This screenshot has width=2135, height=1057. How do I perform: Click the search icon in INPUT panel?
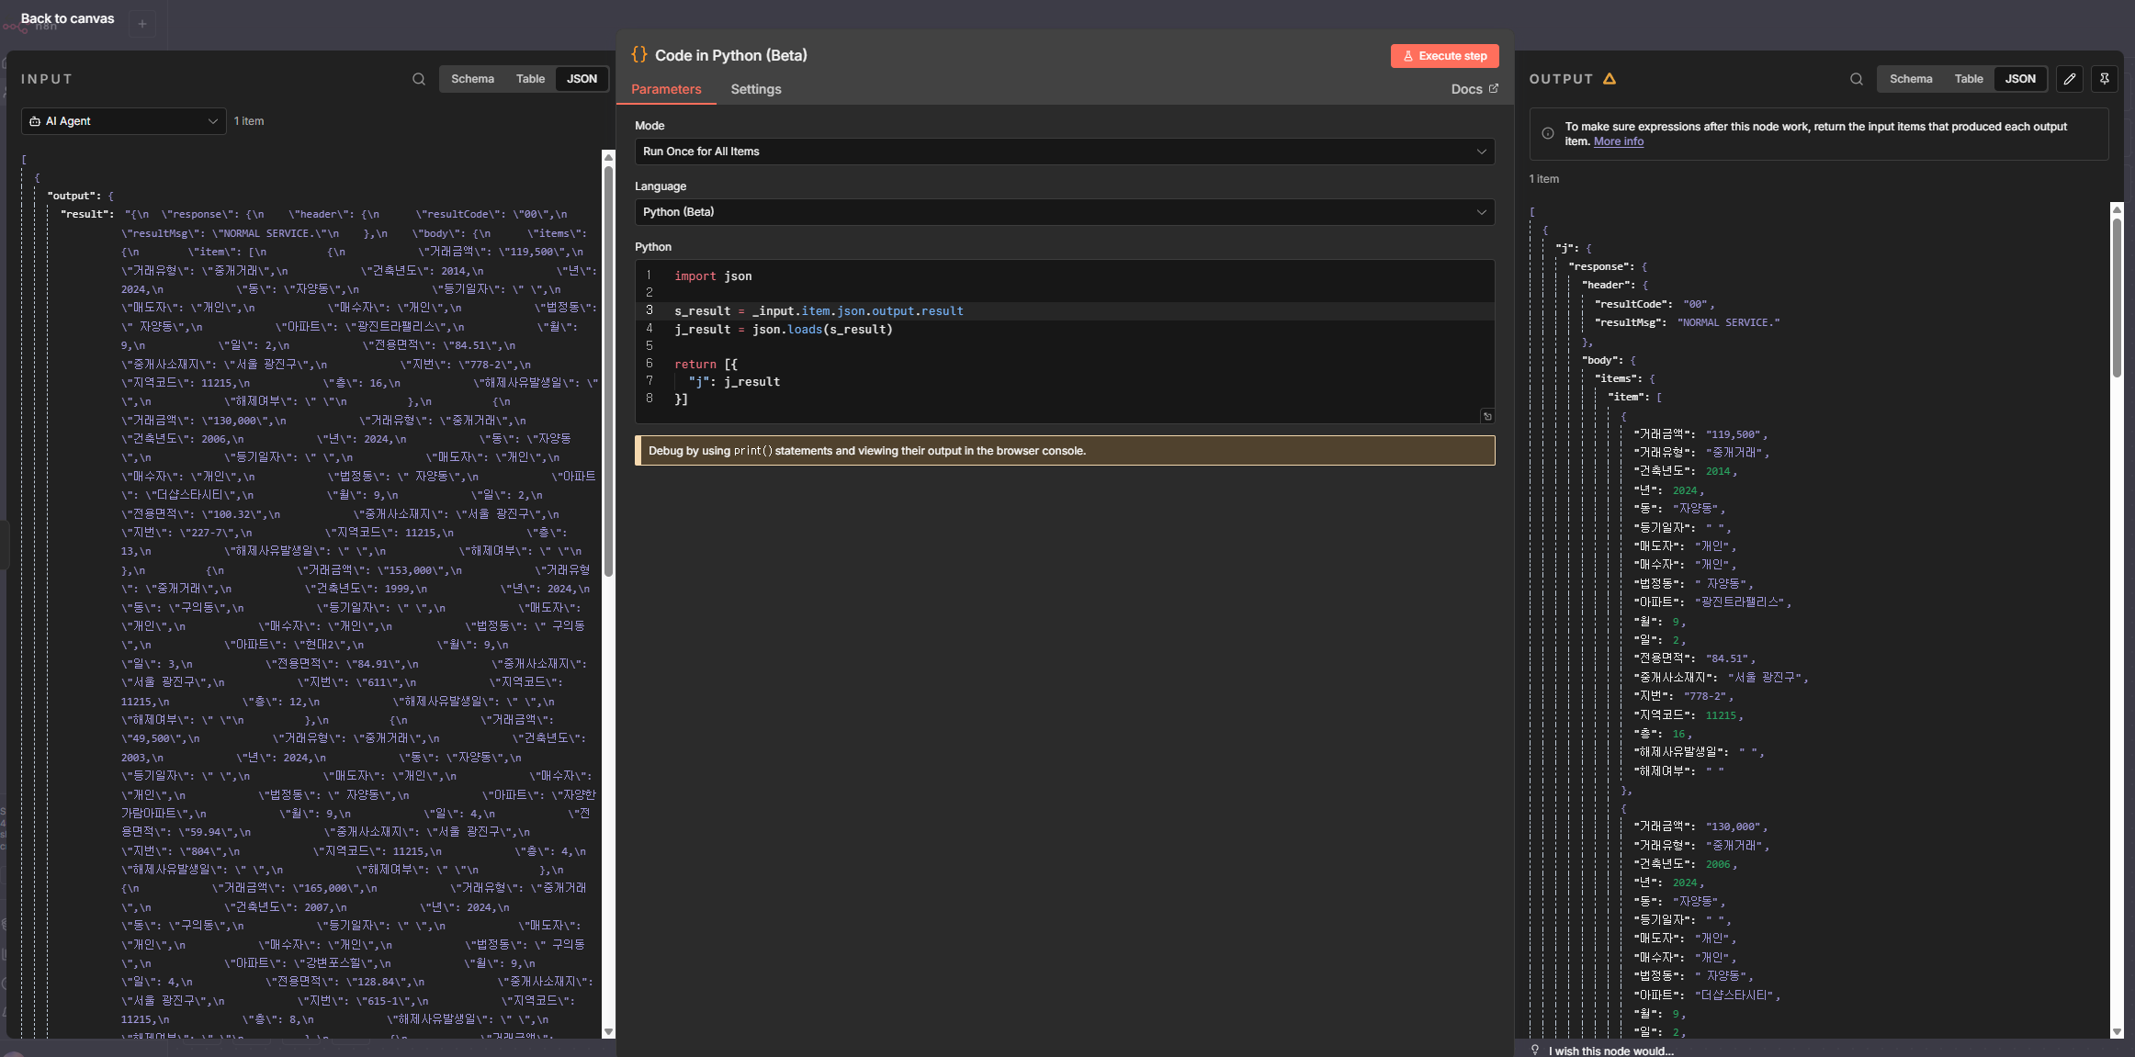419,79
